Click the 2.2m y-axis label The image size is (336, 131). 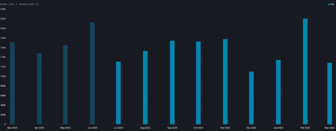(3, 19)
